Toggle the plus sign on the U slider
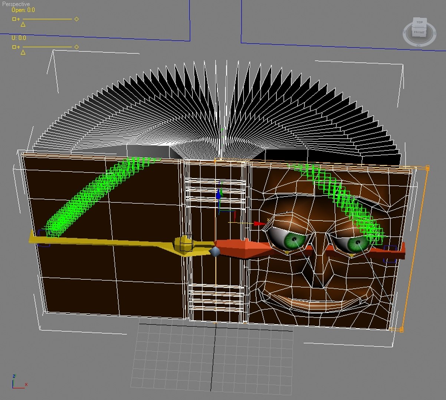This screenshot has height=400, width=446. pyautogui.click(x=18, y=47)
